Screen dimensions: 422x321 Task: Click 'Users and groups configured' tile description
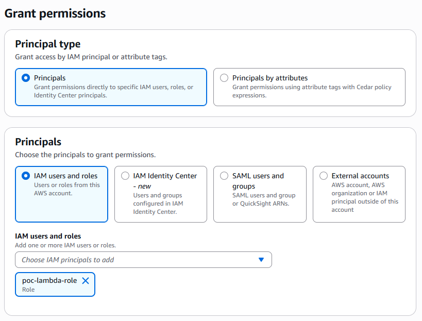tap(158, 204)
